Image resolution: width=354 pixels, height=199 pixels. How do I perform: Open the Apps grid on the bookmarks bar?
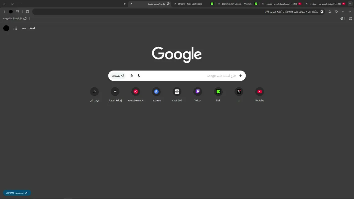coord(350,19)
